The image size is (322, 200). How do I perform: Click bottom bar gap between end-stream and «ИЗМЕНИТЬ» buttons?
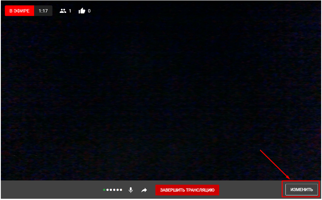tap(250, 190)
